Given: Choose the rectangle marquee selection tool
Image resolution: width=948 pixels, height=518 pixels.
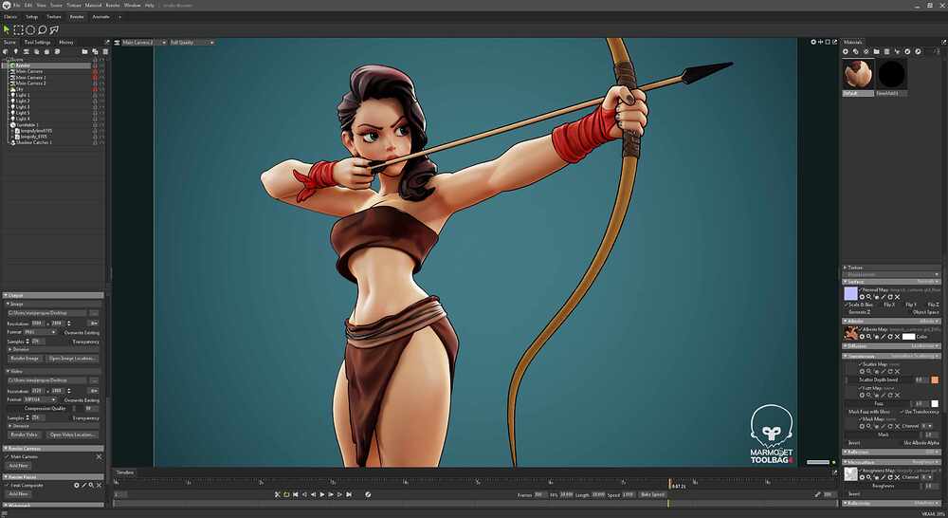Looking at the screenshot, I should click(18, 29).
